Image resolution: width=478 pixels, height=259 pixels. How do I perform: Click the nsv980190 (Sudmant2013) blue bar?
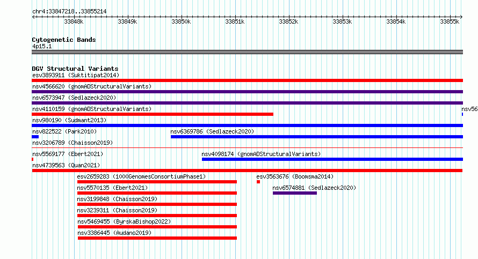tap(247, 125)
